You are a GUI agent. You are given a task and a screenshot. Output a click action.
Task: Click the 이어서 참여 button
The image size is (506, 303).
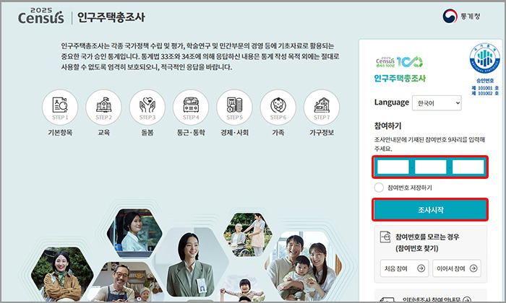pyautogui.click(x=457, y=268)
